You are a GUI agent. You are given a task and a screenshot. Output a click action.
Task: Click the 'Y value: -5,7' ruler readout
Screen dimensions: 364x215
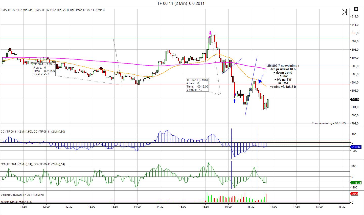[x=41, y=74]
